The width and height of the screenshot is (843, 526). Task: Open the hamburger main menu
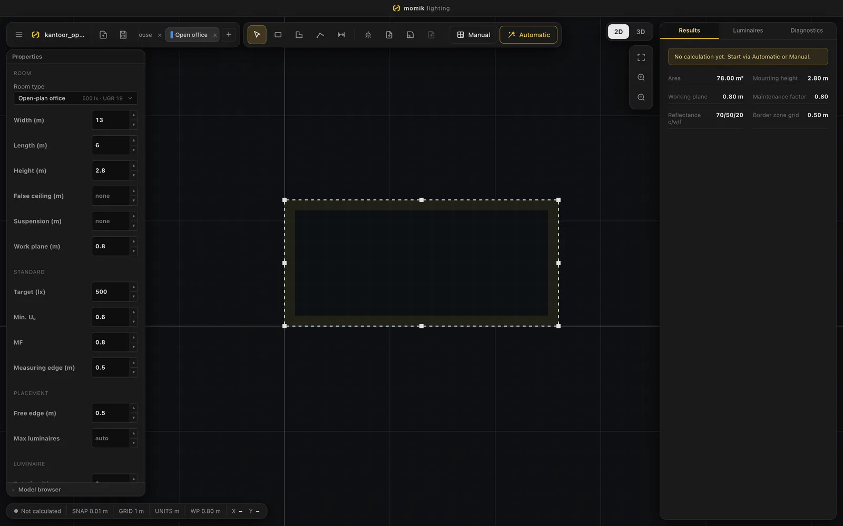pyautogui.click(x=19, y=35)
